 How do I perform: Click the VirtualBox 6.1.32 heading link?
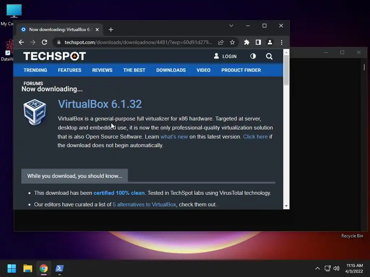click(x=100, y=104)
